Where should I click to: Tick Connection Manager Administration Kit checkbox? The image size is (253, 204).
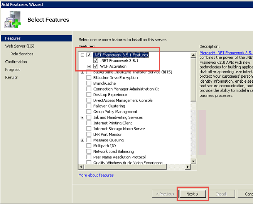tap(89, 89)
